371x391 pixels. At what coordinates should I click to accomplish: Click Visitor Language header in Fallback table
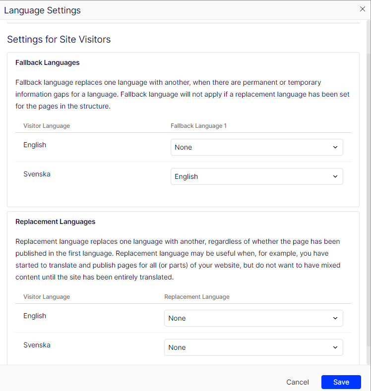[x=47, y=126]
